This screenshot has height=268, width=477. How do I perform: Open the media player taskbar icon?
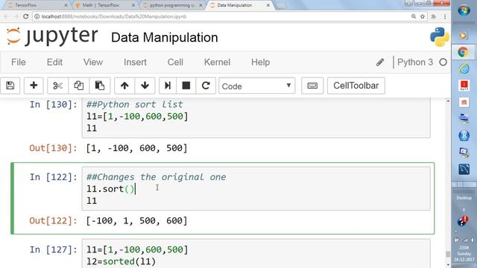[463, 36]
